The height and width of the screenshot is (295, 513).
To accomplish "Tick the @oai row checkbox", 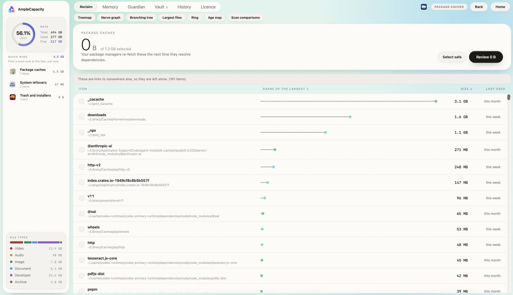I will [82, 214].
